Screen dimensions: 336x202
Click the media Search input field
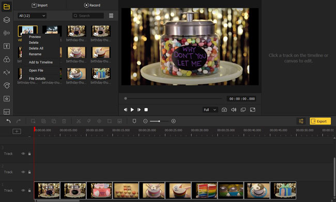coord(88,15)
